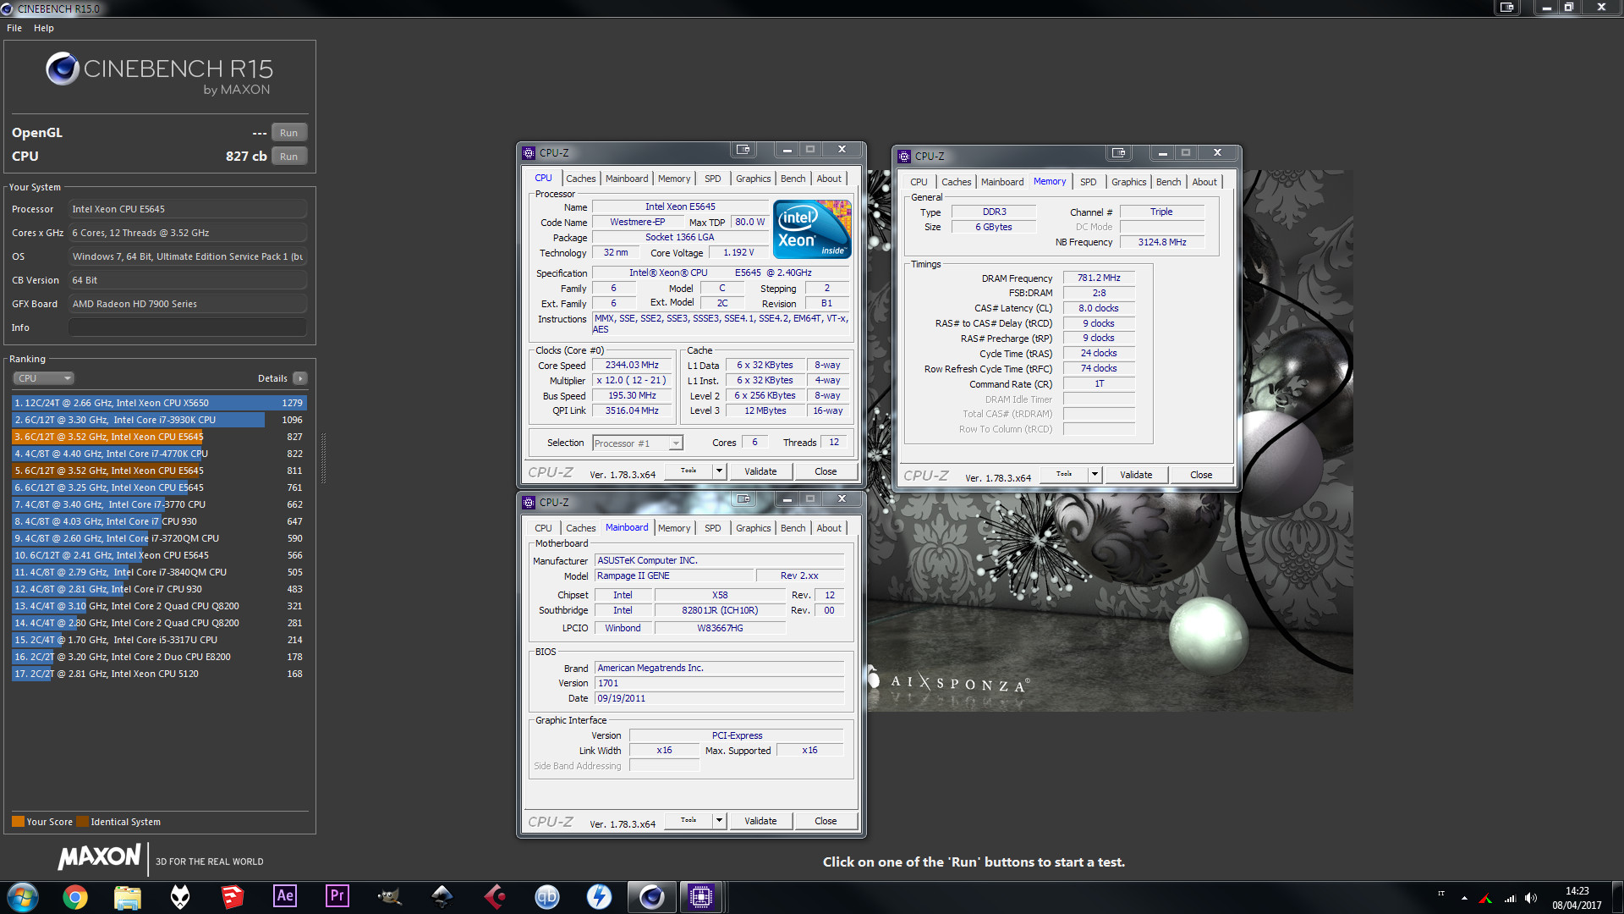The height and width of the screenshot is (914, 1624).
Task: Show hidden system tray icons
Action: [1464, 898]
